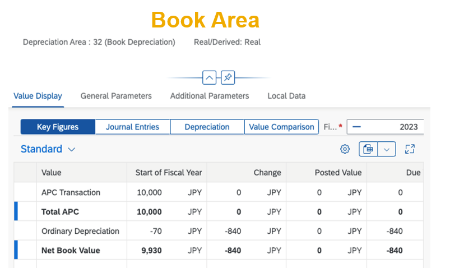Collapse the header with the up-chevron button

(209, 77)
